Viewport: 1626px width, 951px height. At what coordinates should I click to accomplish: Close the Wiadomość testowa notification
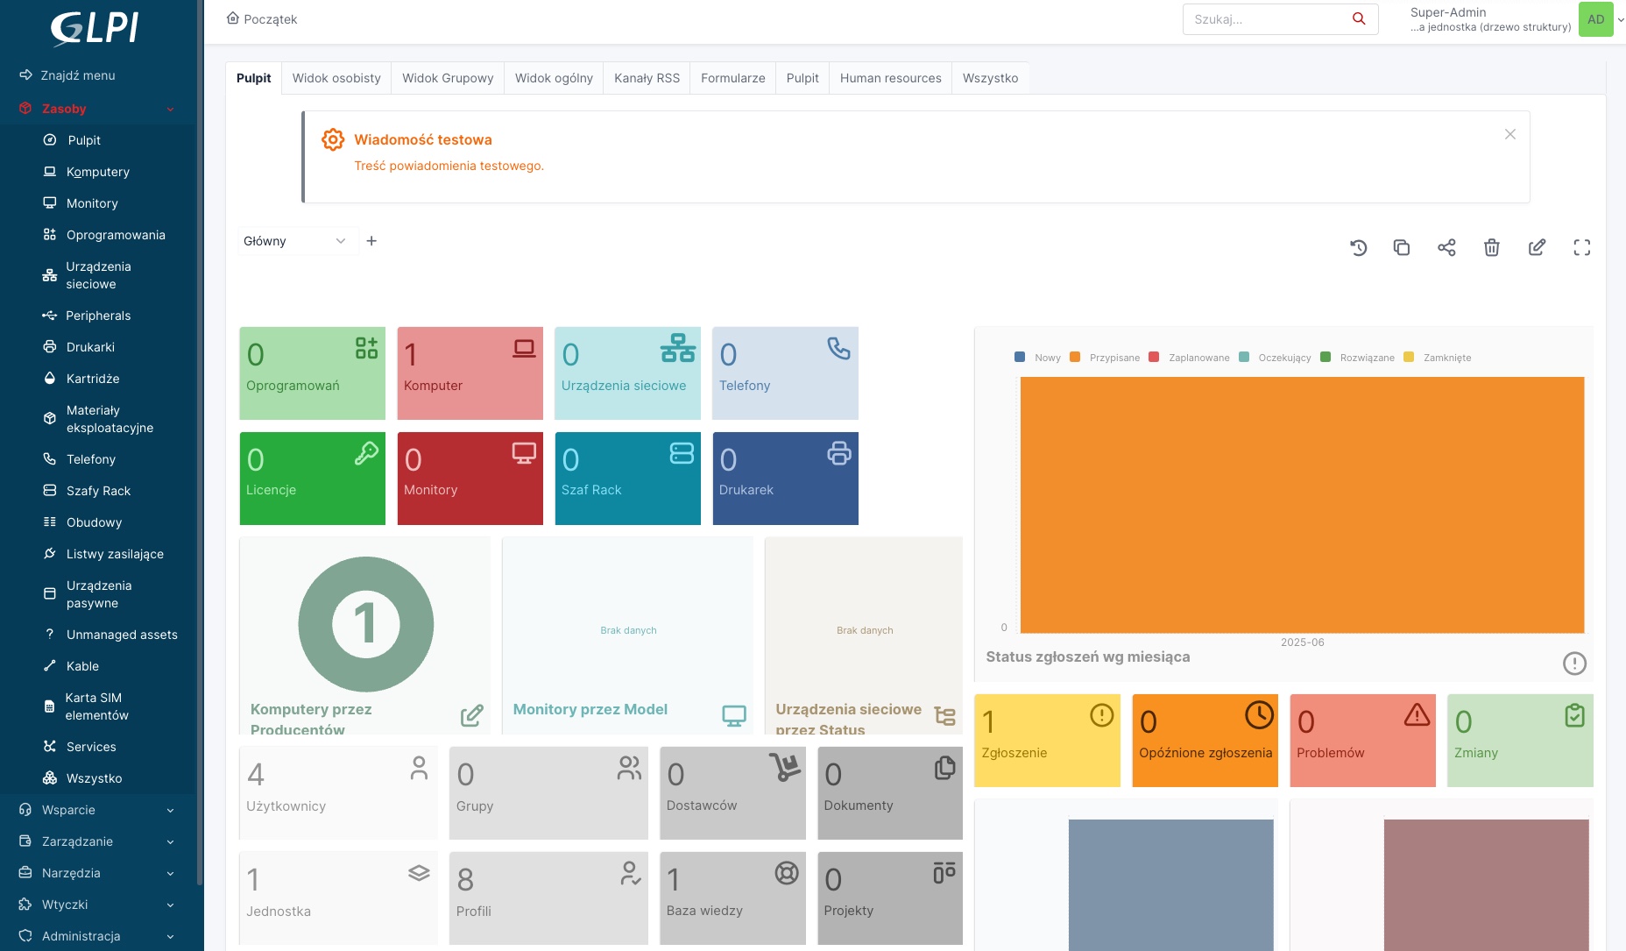[x=1509, y=134]
